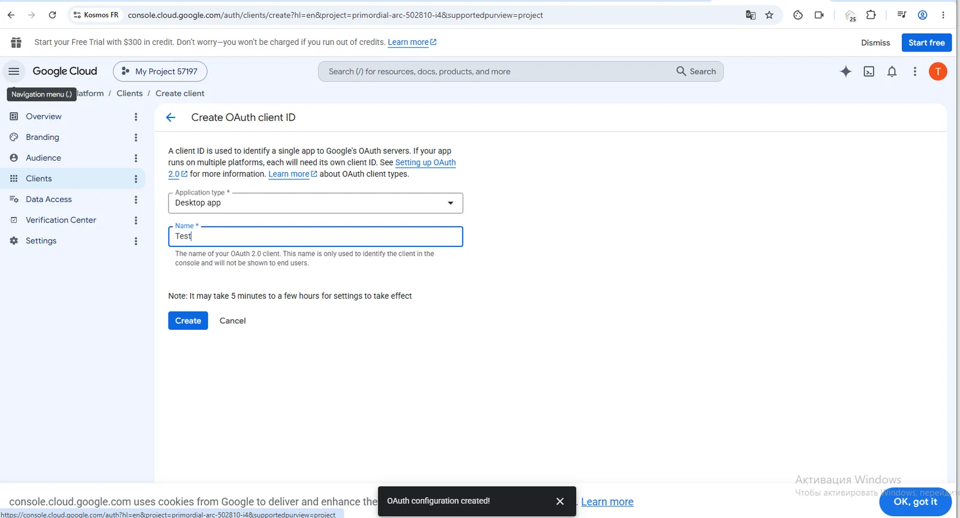Click Create client breadcrumb text
Screen dimensions: 960x518
click(180, 94)
